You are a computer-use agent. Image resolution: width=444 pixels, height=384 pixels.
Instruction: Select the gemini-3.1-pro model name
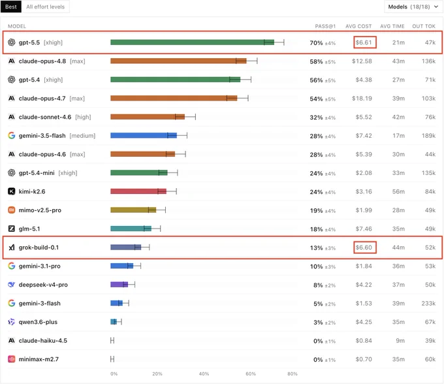tap(39, 266)
